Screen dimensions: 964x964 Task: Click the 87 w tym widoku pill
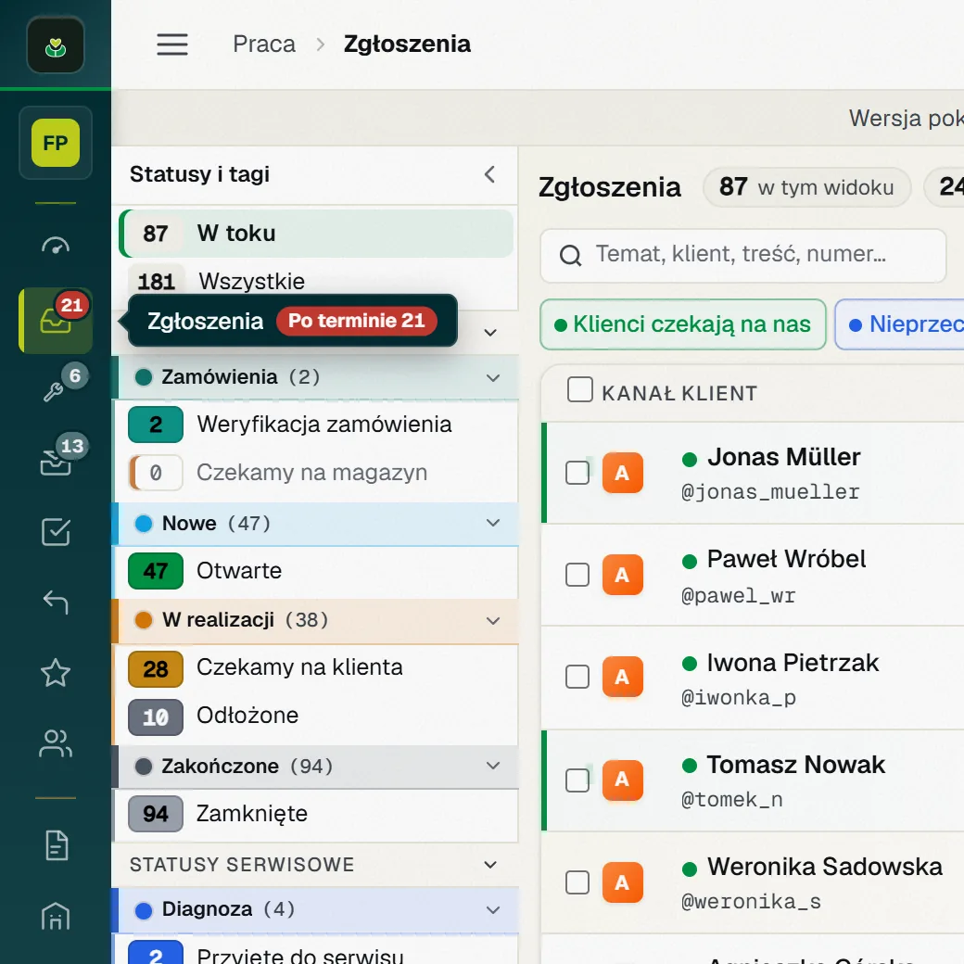806,187
